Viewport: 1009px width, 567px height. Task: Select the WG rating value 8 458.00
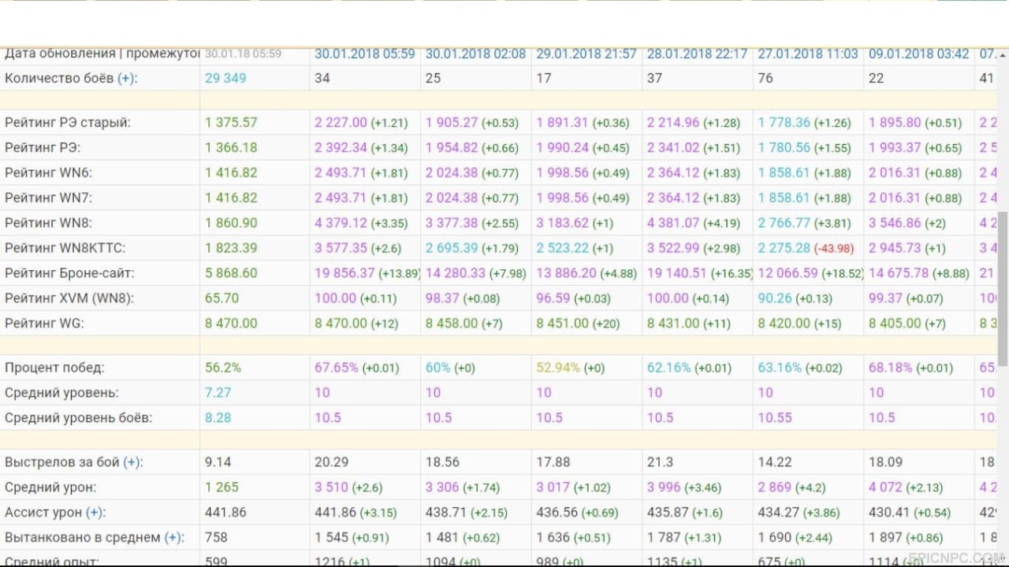click(x=452, y=324)
